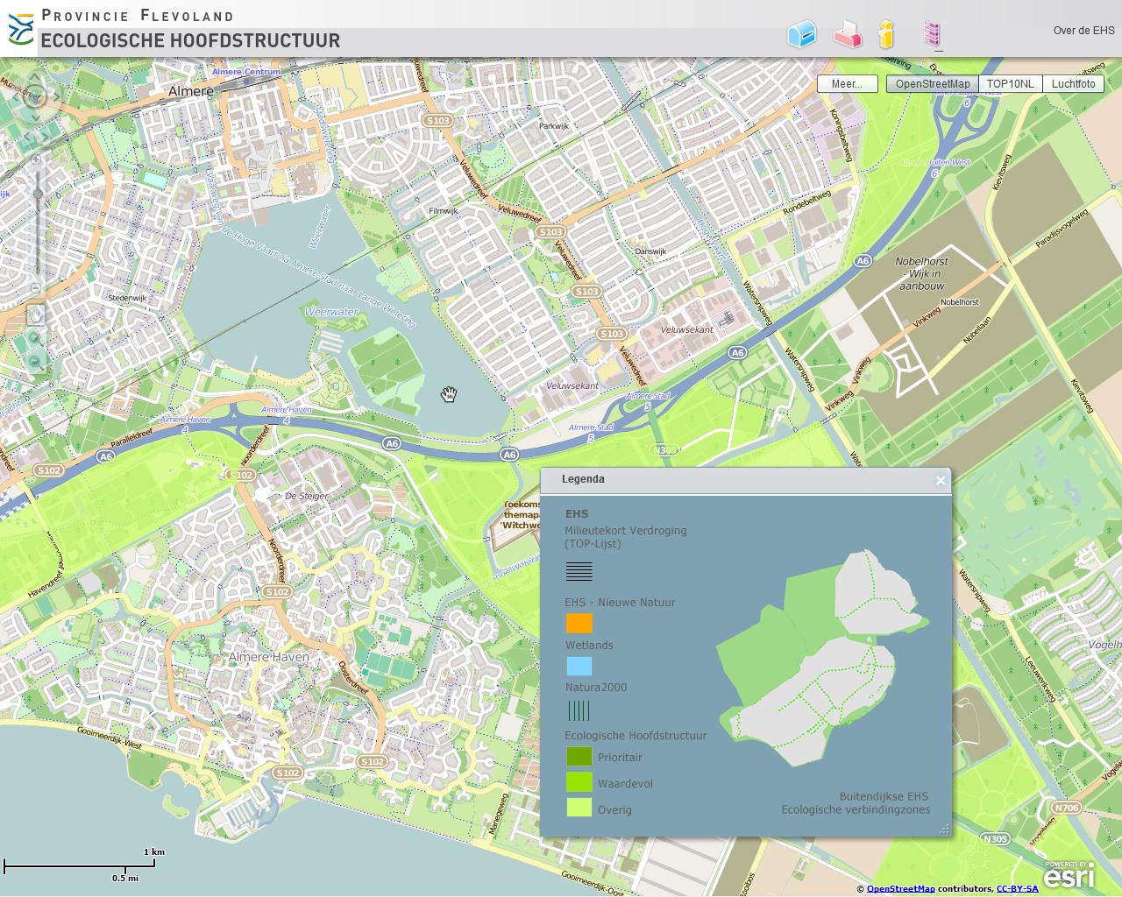Select the pan hand tool
The image size is (1122, 897).
pos(36,314)
